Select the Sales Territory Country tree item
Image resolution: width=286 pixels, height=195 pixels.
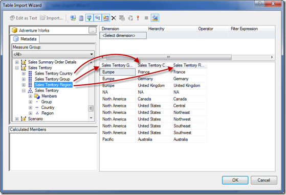click(x=54, y=74)
